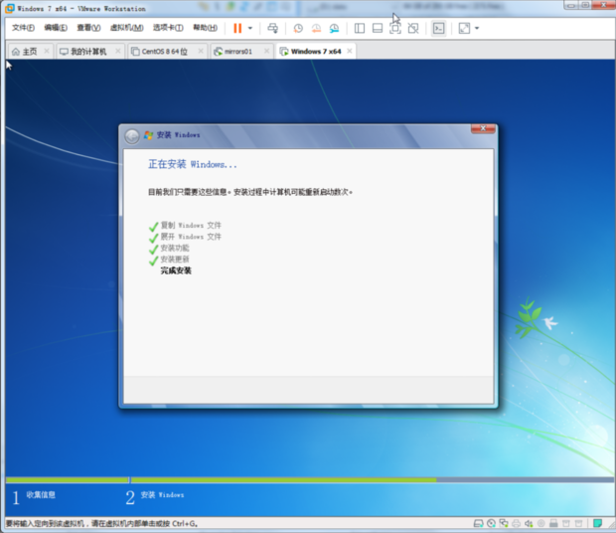This screenshot has height=533, width=616.
Task: Close the 安装 Windows setup dialog
Action: click(483, 128)
